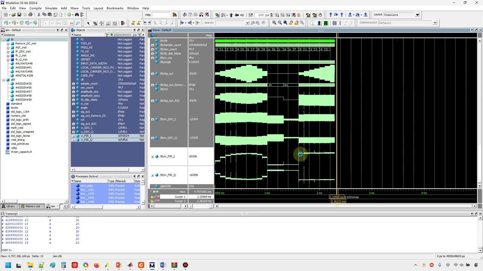The image size is (483, 271).
Task: Click the Zoom Out magnifier icon
Action: [x=280, y=23]
